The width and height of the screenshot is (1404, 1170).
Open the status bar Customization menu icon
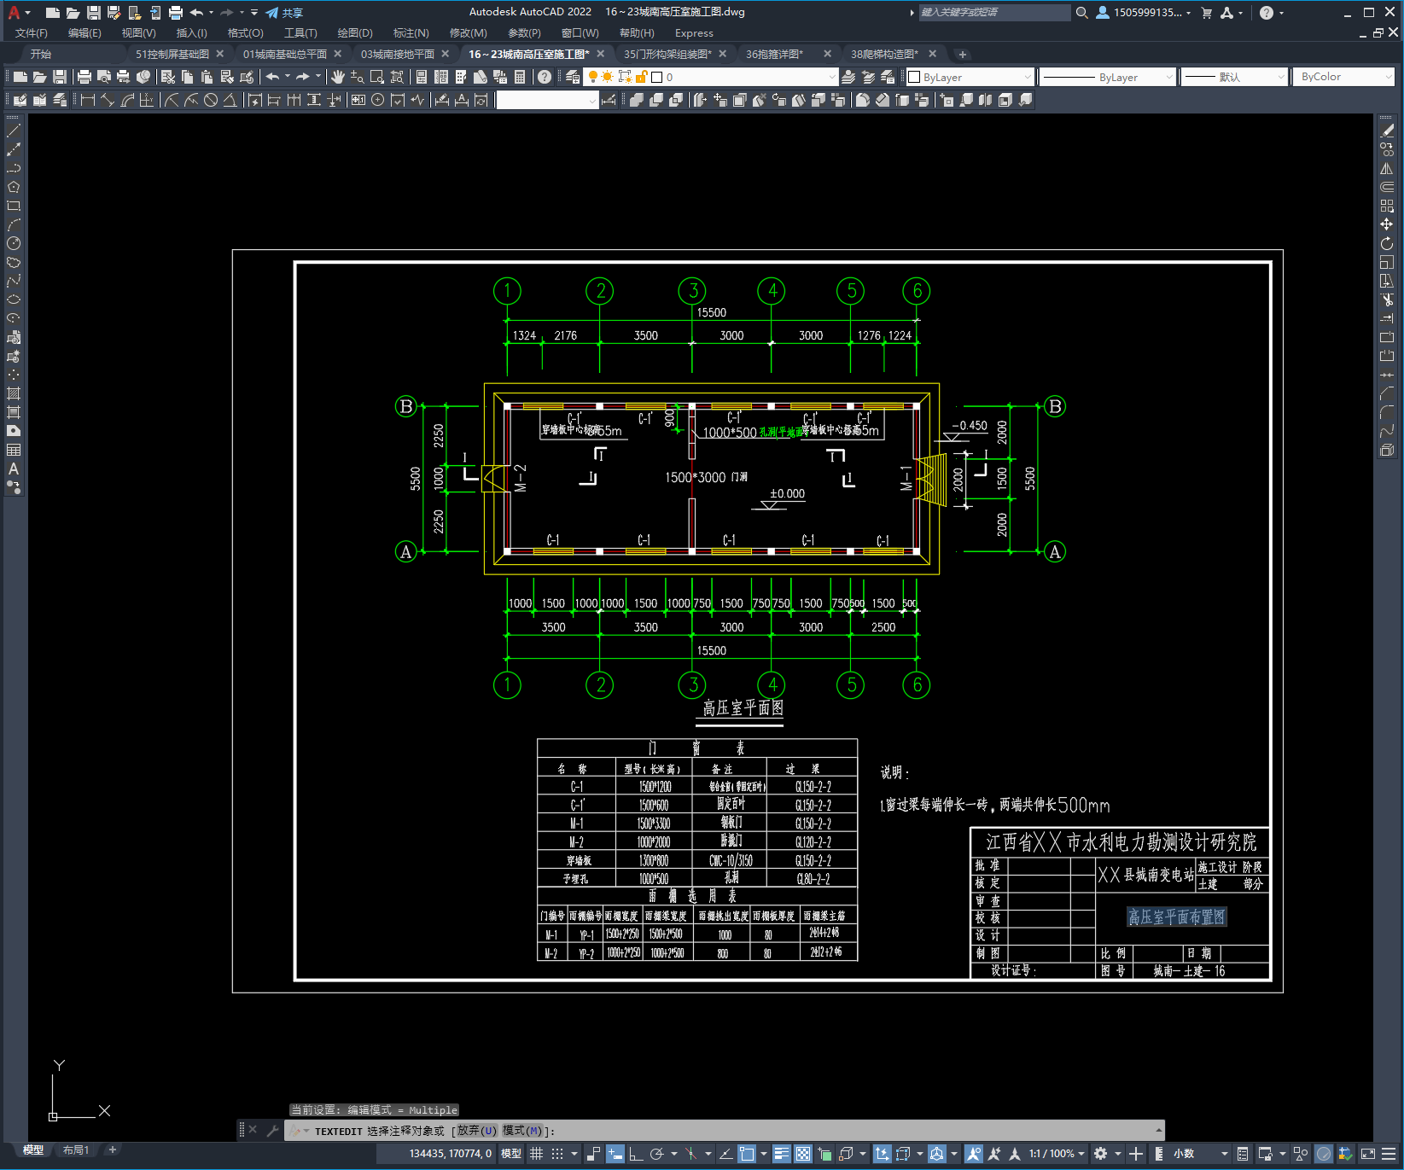[x=1389, y=1154]
